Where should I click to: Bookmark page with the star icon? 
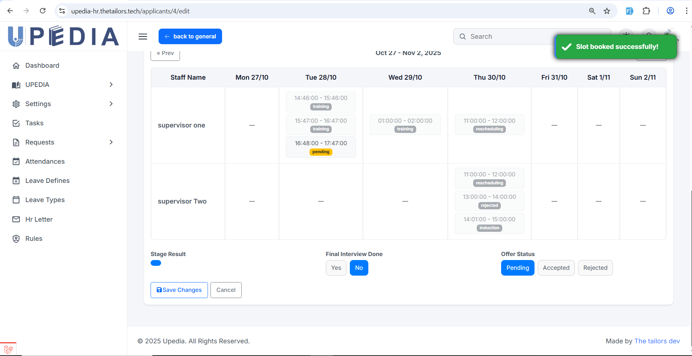click(607, 11)
